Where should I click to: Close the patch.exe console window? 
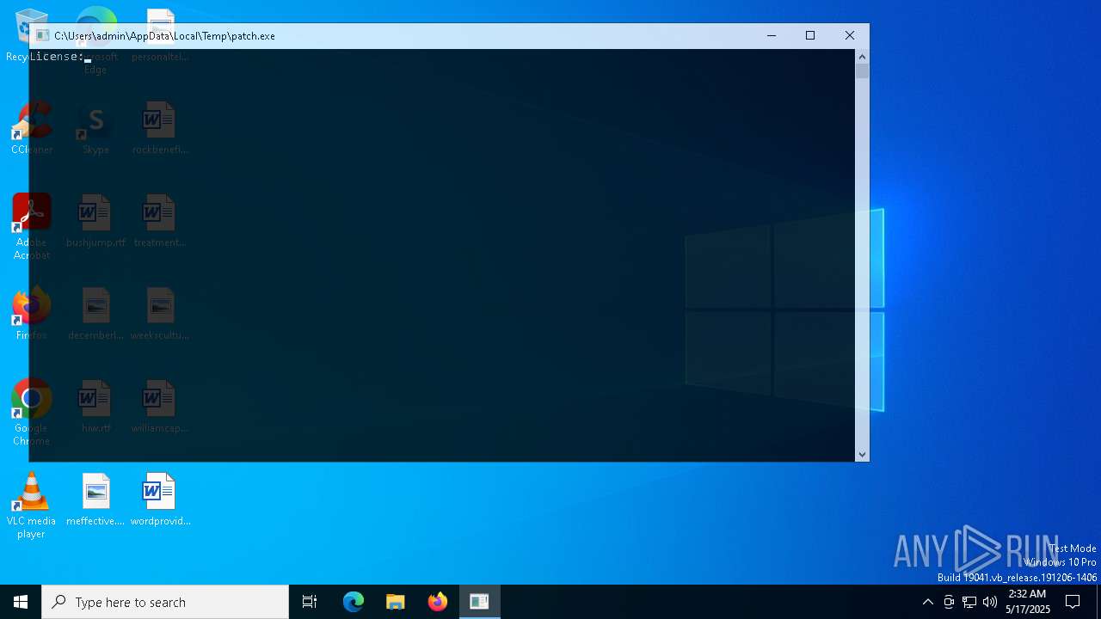(x=850, y=35)
